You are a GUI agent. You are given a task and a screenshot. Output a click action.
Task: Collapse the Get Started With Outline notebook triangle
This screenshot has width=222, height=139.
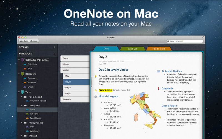pyautogui.click(x=19, y=60)
